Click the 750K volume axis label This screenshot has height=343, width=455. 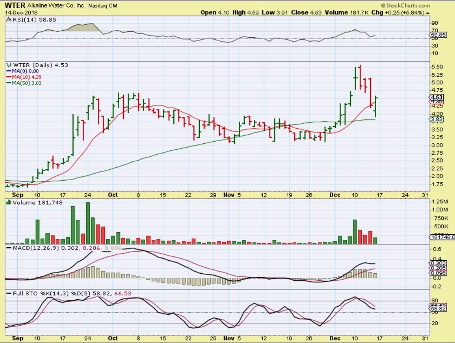tap(441, 218)
